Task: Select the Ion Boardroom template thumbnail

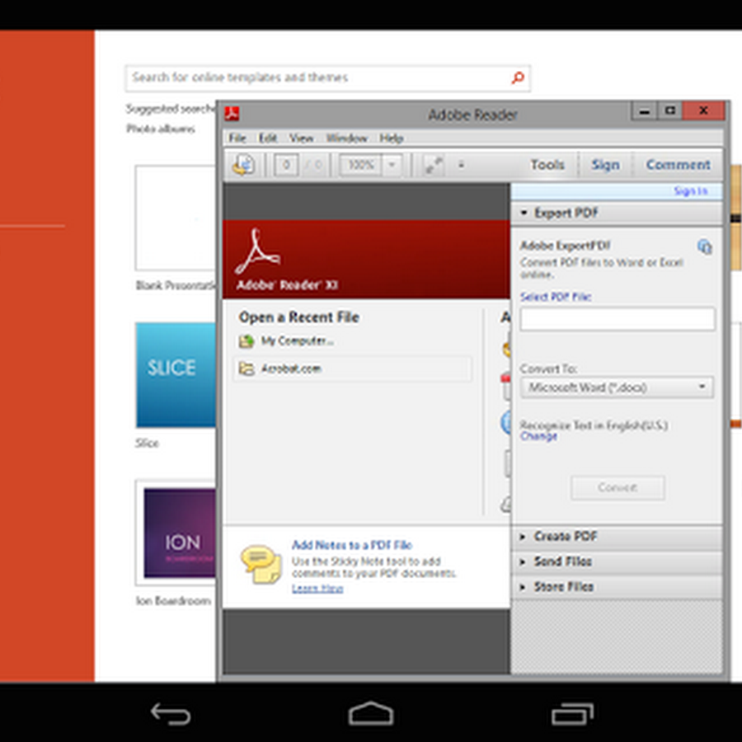Action: (x=176, y=533)
